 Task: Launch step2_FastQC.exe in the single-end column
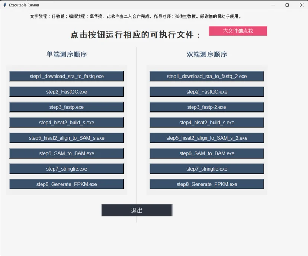pos(66,91)
